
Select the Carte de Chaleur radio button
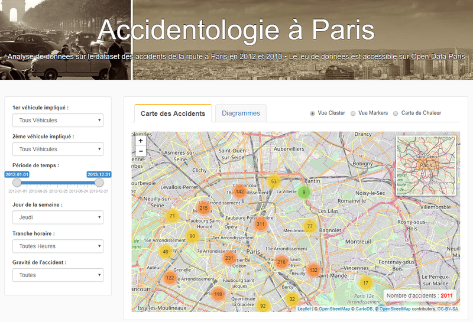click(x=396, y=113)
